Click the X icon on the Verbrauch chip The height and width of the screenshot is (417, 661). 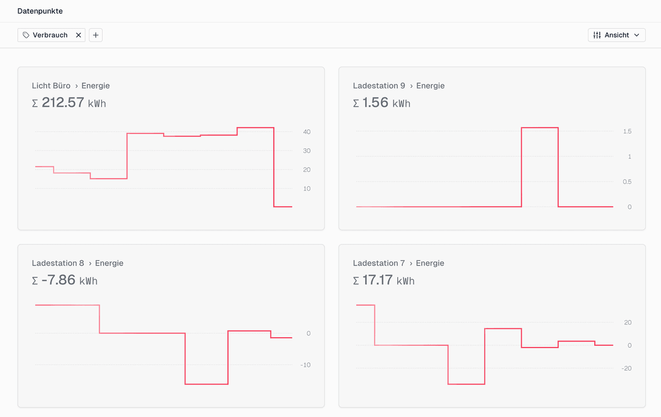coord(78,35)
